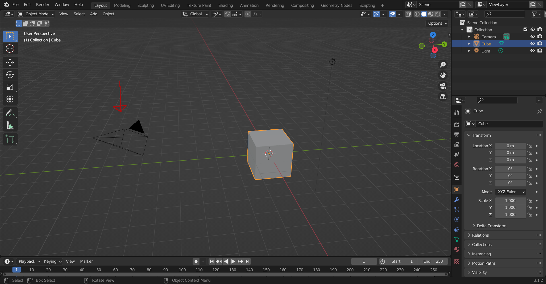This screenshot has height=284, width=546.
Task: Open the Modifiers properties tab
Action: click(457, 199)
